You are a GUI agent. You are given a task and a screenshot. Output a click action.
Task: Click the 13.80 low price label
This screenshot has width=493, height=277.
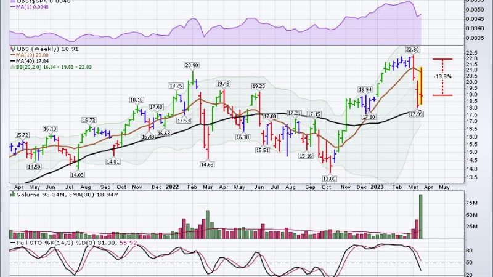tap(329, 179)
